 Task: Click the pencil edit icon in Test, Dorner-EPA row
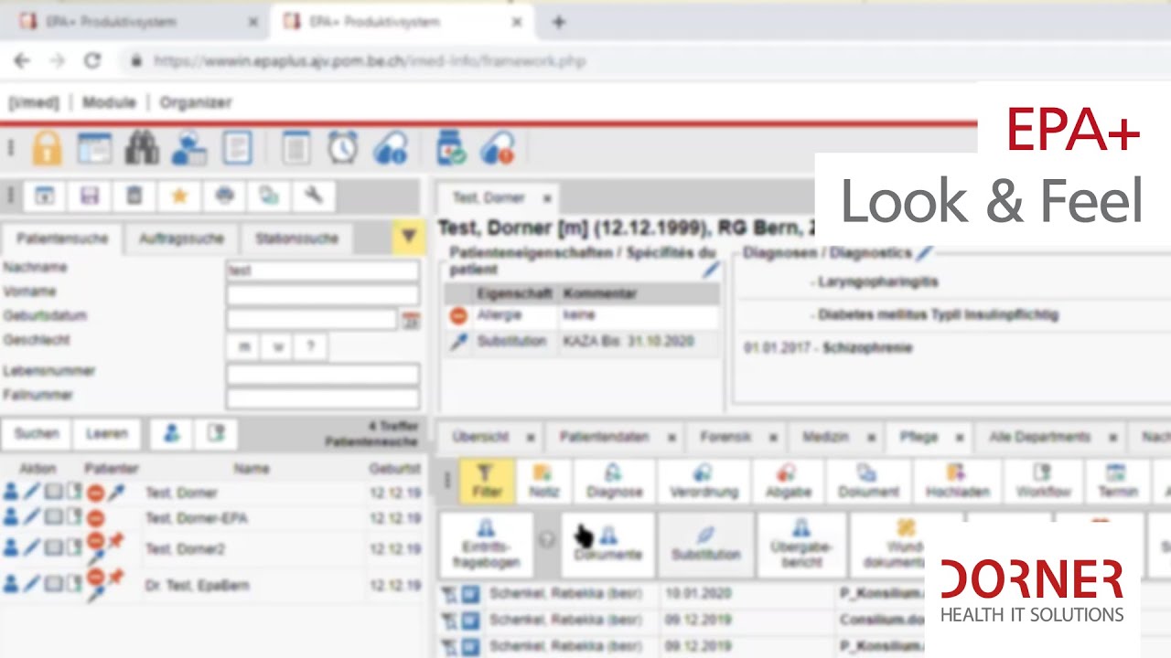pyautogui.click(x=32, y=518)
